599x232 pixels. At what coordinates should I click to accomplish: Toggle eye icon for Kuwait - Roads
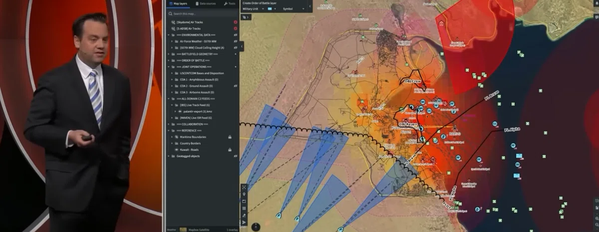point(176,150)
